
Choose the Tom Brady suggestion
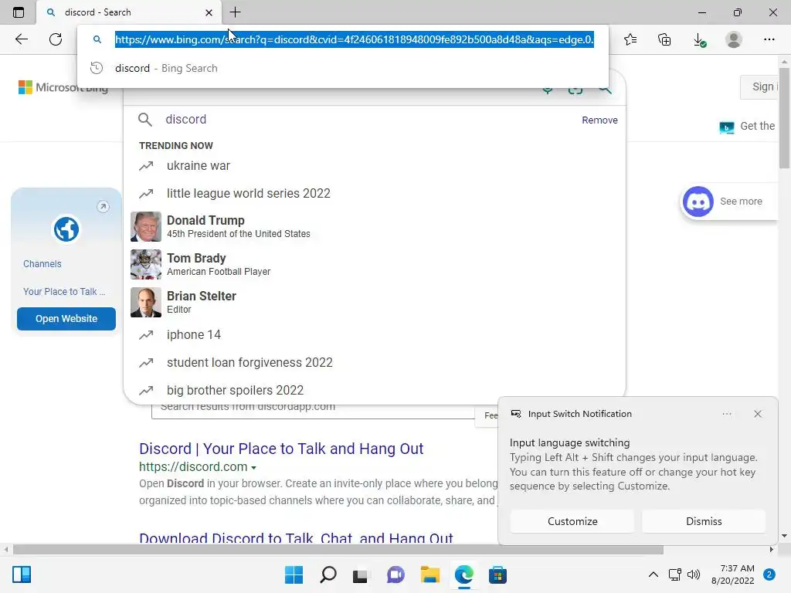375,264
